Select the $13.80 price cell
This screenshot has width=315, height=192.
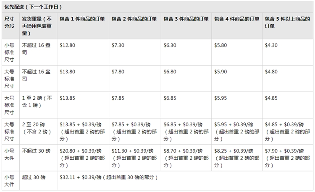68,72
